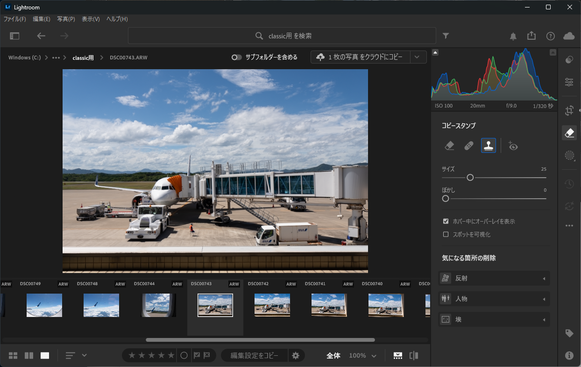Click the cloud sync status icon
The height and width of the screenshot is (367, 581).
pyautogui.click(x=569, y=36)
